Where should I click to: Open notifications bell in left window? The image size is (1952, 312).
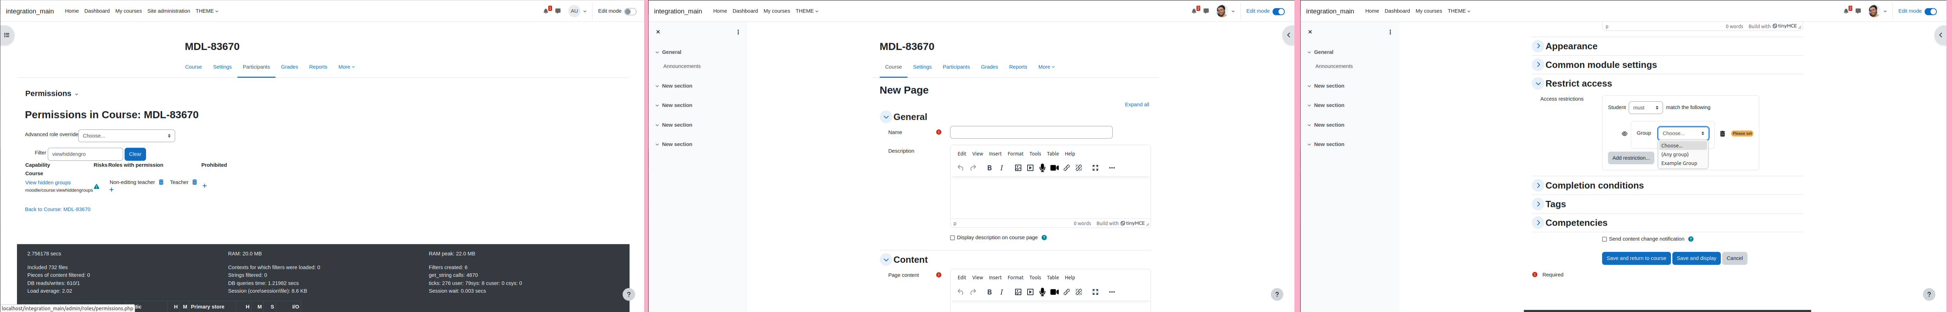[545, 11]
